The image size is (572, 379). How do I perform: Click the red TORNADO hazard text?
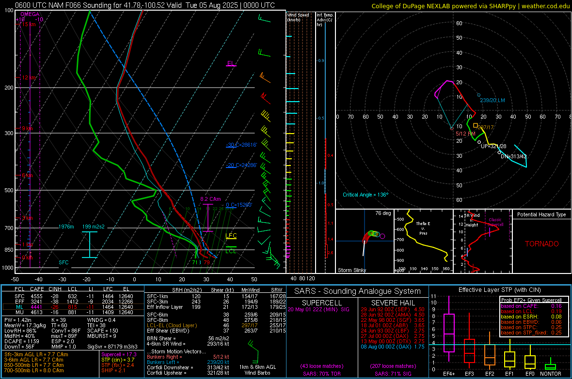[542, 244]
